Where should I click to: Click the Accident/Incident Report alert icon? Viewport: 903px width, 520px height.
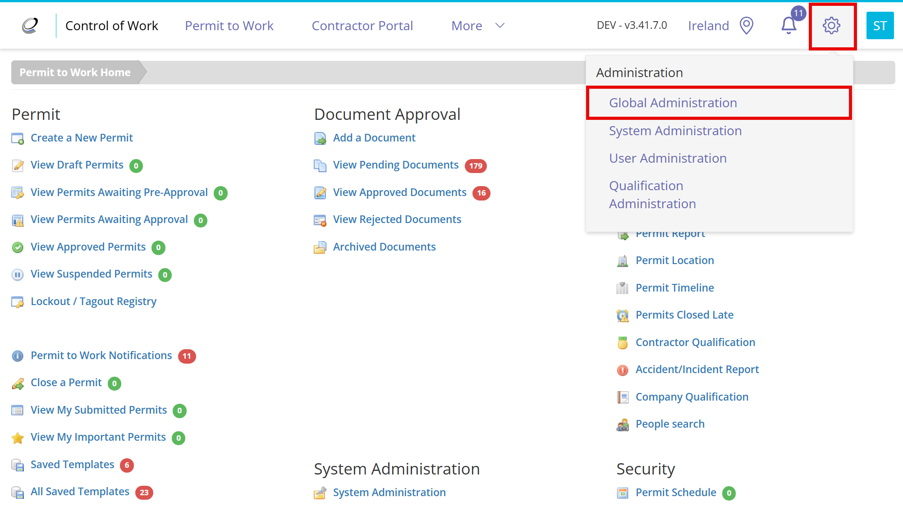[622, 370]
